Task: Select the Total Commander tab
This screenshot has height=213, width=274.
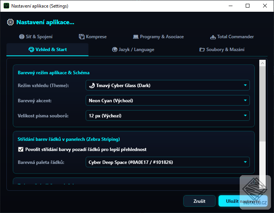Action: (x=232, y=37)
